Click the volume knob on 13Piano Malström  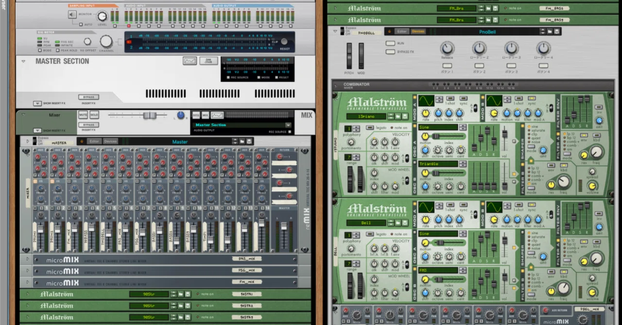click(x=592, y=185)
